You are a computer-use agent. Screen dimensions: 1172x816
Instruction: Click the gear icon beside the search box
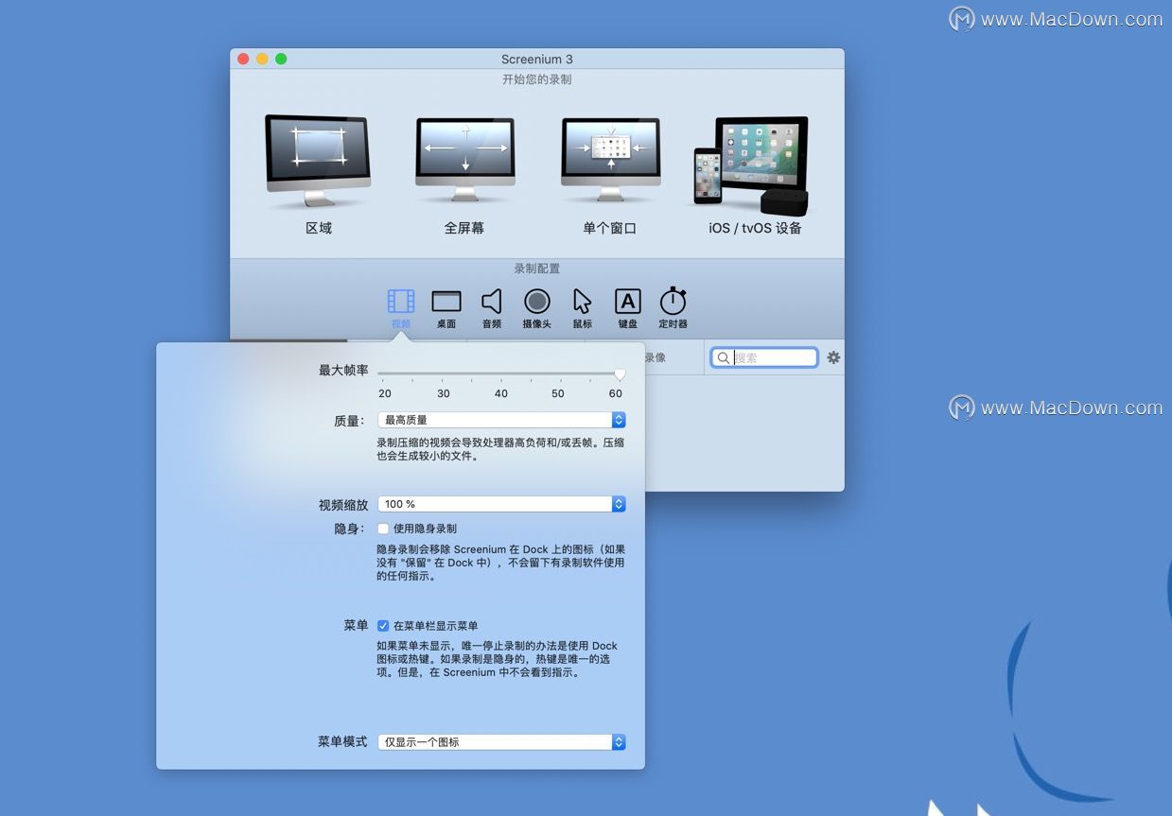833,357
